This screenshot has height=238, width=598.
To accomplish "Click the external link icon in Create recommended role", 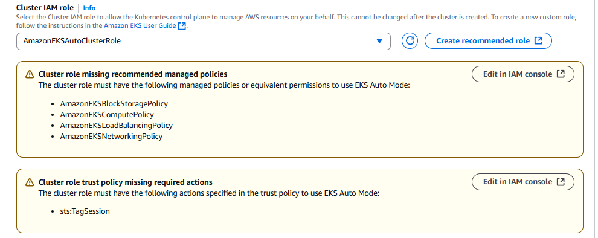I will tap(539, 41).
